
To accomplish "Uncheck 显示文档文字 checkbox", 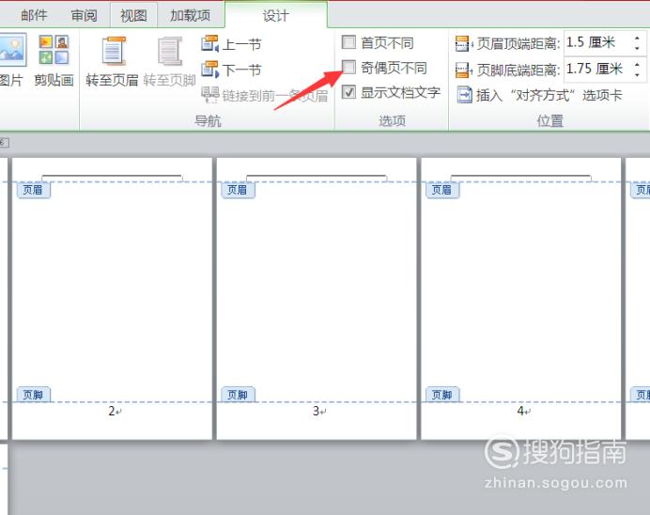I will coord(348,92).
